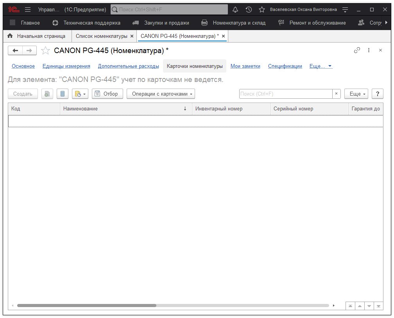Switch to Список номенклатуры tab
The height and width of the screenshot is (318, 394).
pyautogui.click(x=101, y=36)
